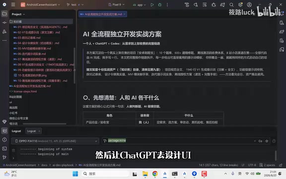Start debugging with the bug icon
Image resolution: width=286 pixels, height=179 pixels.
160,5
